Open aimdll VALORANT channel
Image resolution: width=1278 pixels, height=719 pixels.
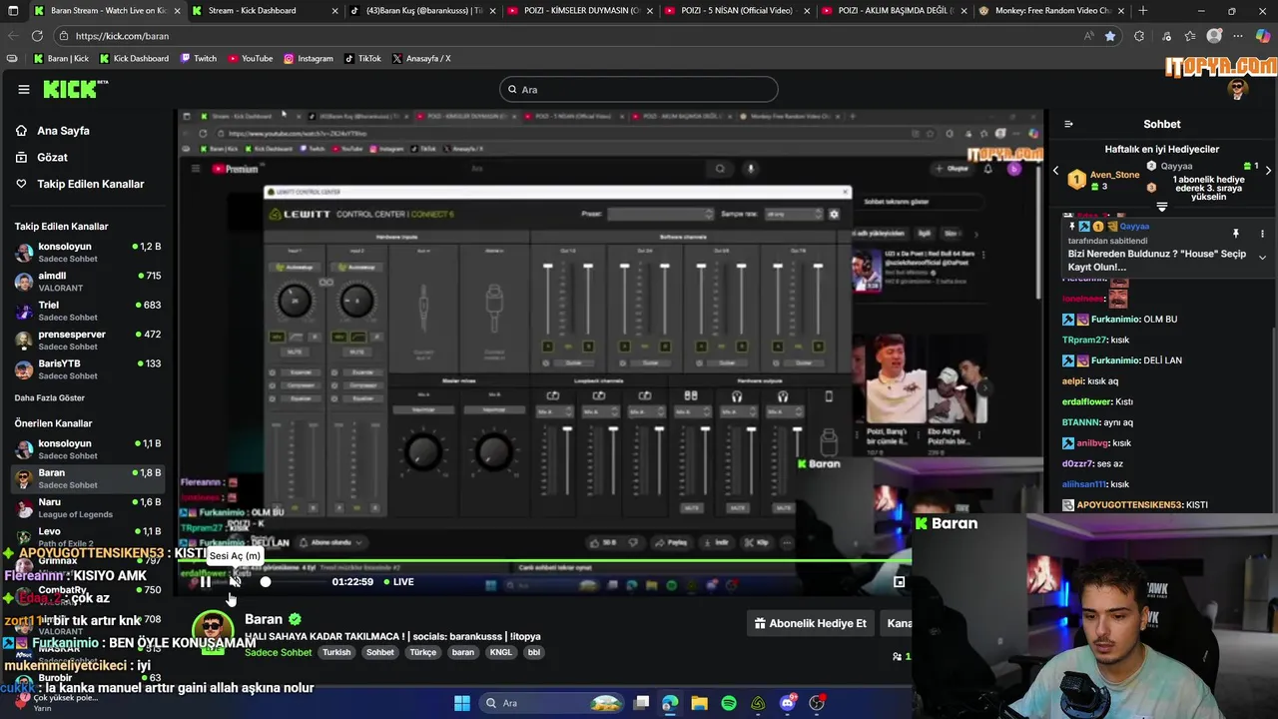coord(88,282)
